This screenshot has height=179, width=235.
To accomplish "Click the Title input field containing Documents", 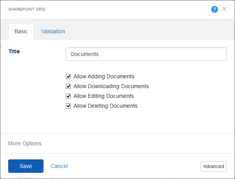I will click(146, 54).
